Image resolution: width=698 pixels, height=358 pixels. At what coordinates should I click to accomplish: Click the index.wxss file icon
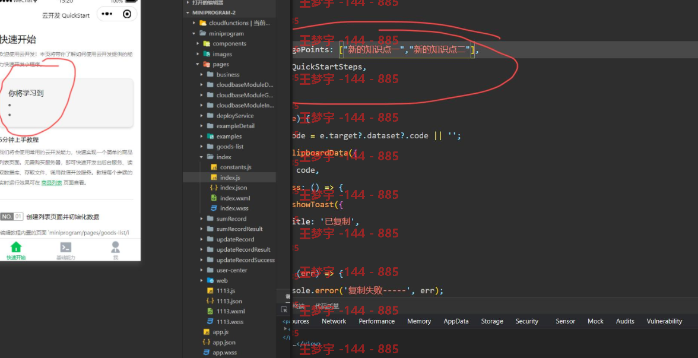tap(214, 208)
